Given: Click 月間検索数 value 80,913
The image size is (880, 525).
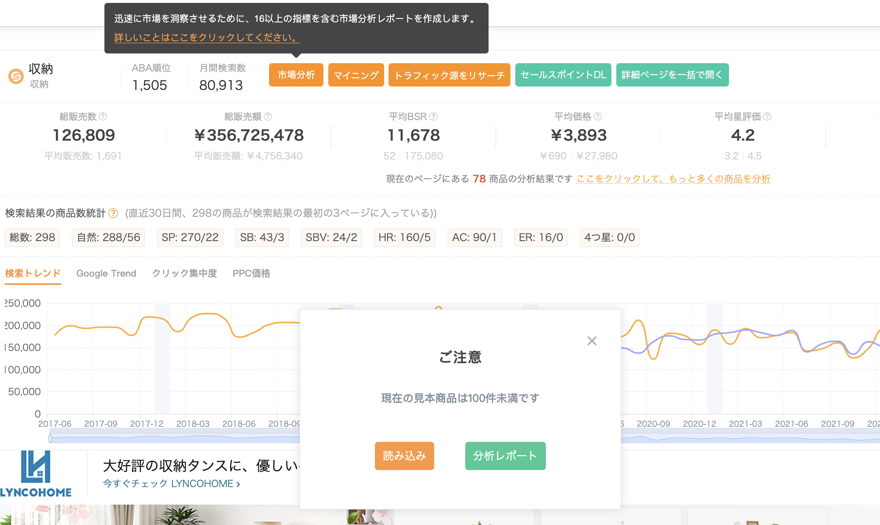Looking at the screenshot, I should tap(221, 85).
